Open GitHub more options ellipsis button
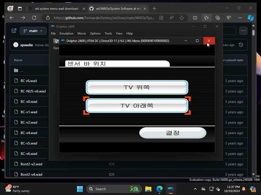The width and height of the screenshot is (261, 195). tap(243, 31)
